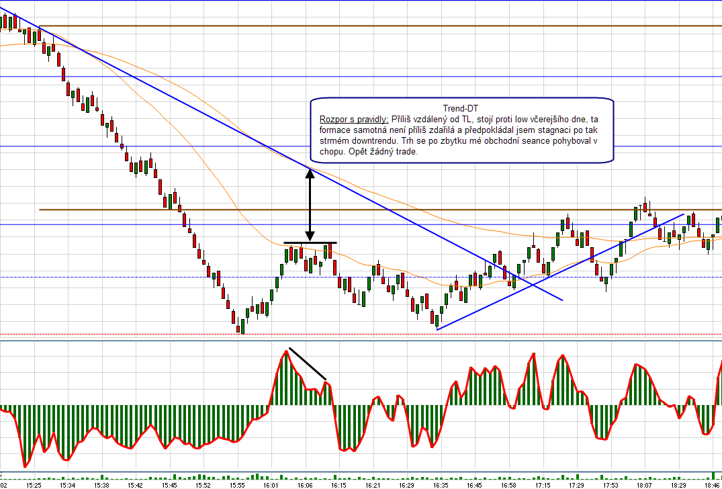The image size is (722, 489).
Task: Click the 17:29 time axis label
Action: 576,485
